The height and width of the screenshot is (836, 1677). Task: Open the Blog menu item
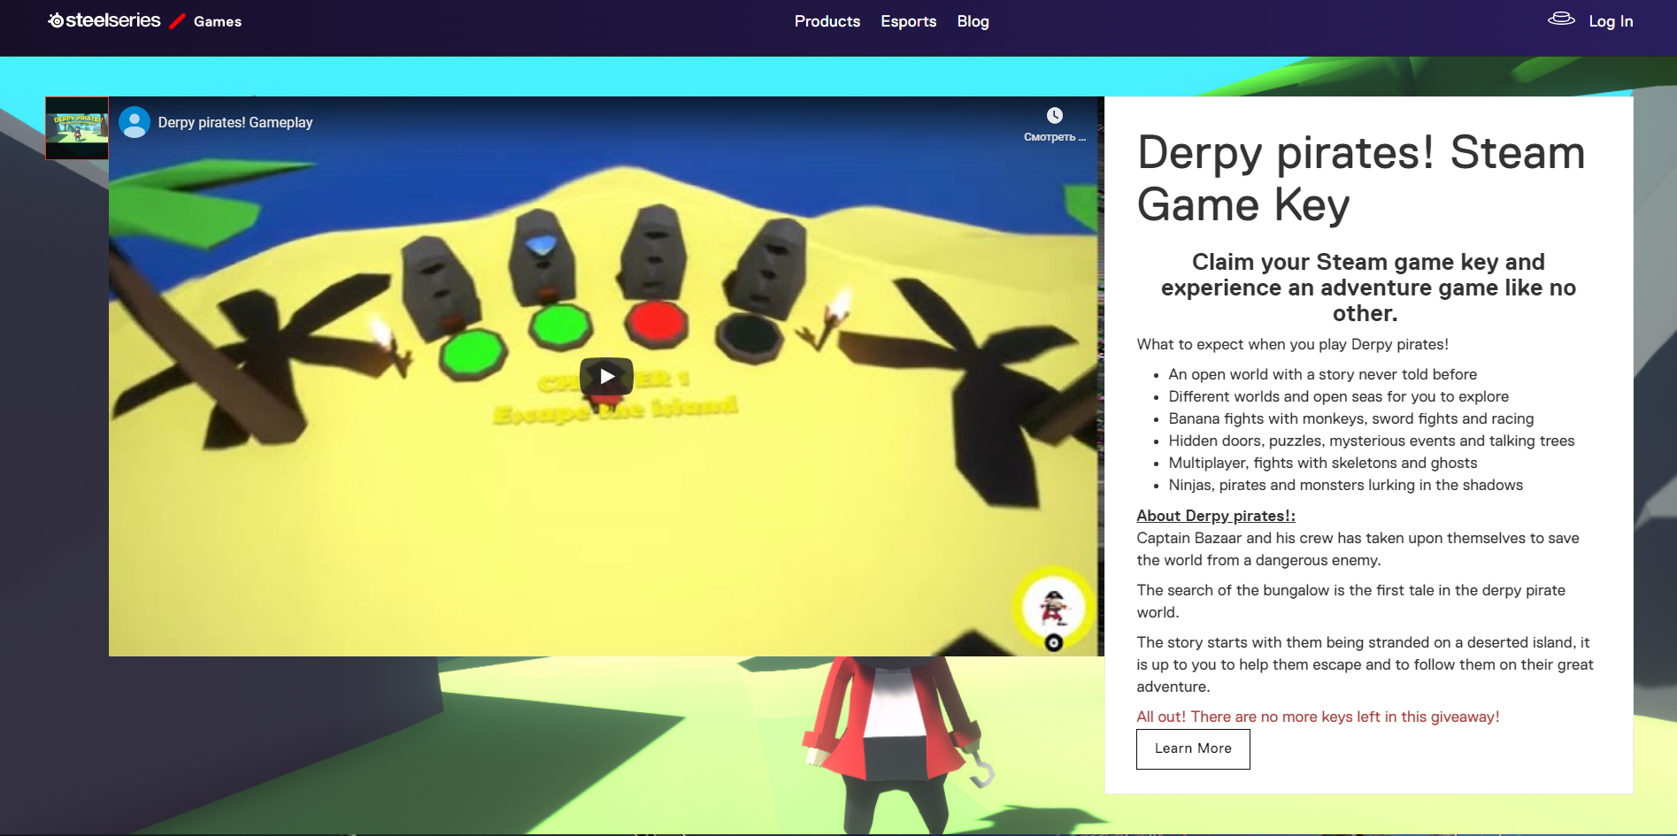click(x=973, y=21)
